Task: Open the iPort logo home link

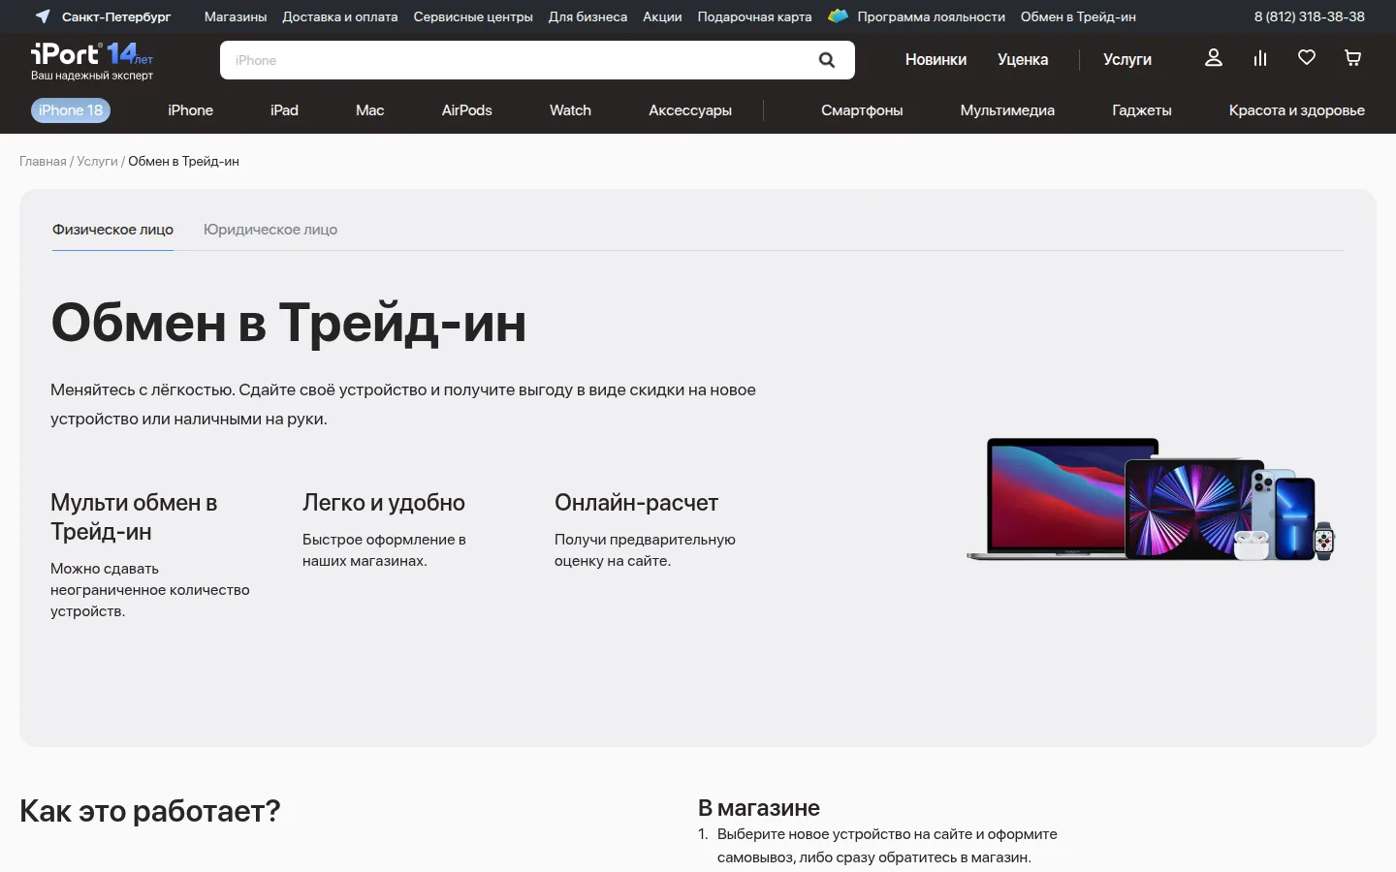Action: point(92,60)
